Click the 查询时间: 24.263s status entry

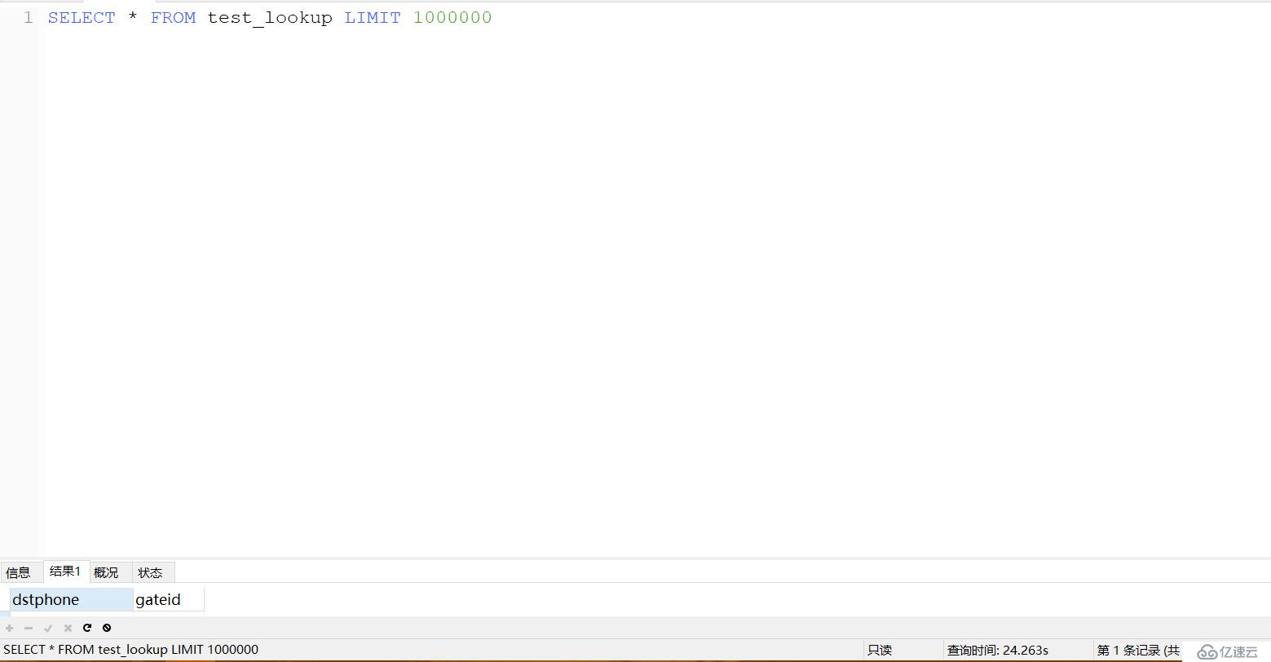coord(998,650)
